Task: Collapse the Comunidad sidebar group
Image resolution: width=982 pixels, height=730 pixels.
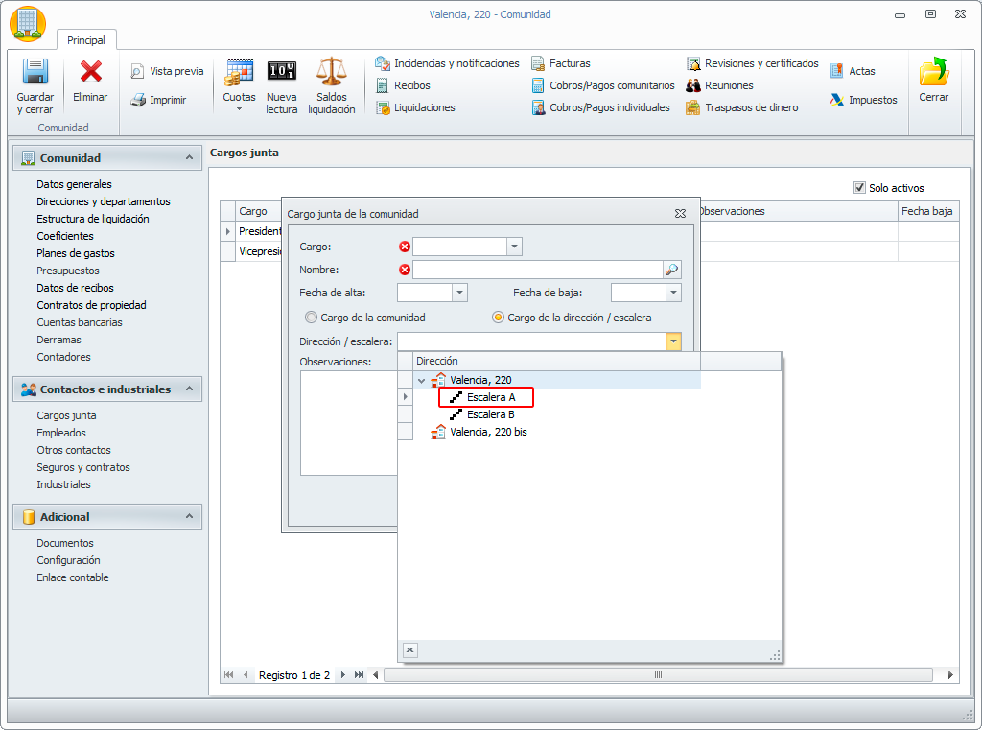Action: 189,157
